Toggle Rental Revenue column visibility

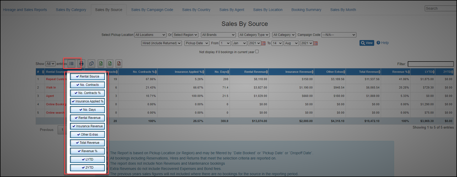pyautogui.click(x=88, y=118)
